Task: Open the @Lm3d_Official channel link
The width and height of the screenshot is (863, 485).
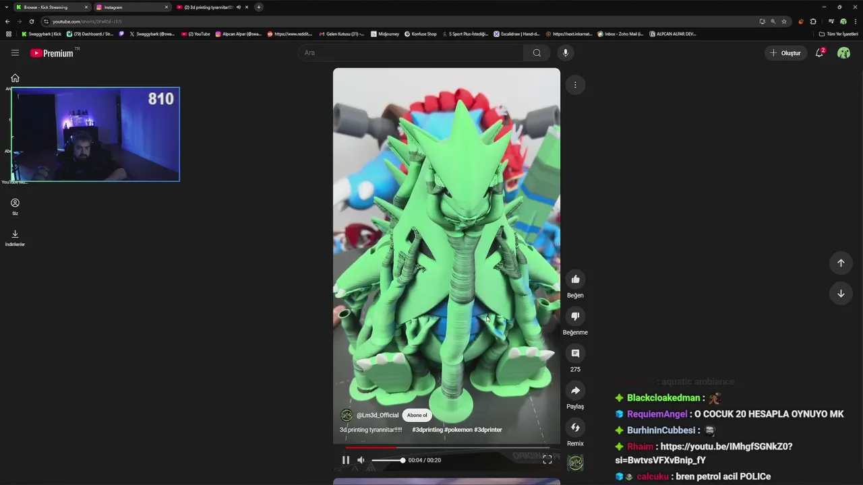Action: (x=378, y=416)
